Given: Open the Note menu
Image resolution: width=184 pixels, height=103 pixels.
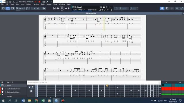Looking at the screenshot, I should [x=22, y=4].
